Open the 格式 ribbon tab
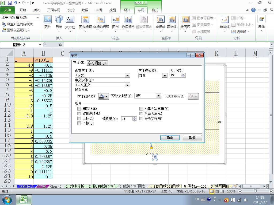The width and height of the screenshot is (274, 205). click(x=155, y=10)
